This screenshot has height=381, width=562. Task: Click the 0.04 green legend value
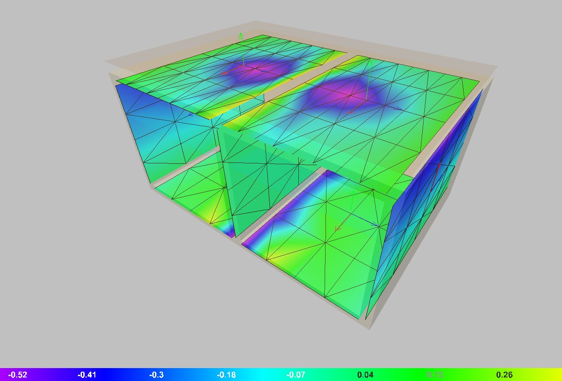point(365,375)
